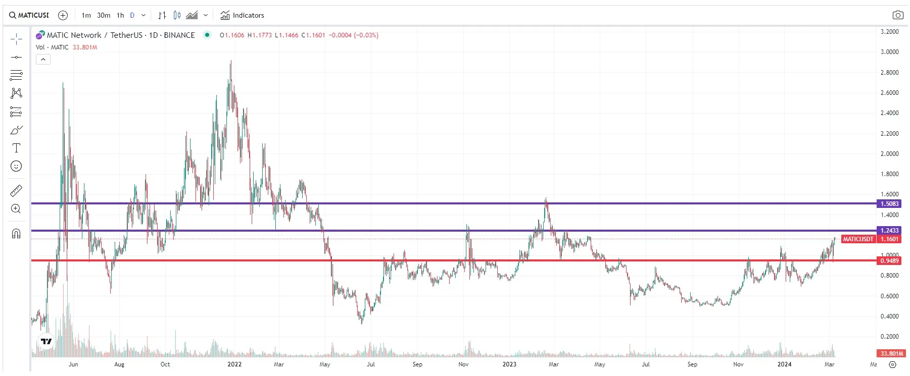910x376 pixels.
Task: Click the MATIC Network / TetherUS symbol title
Action: click(x=121, y=35)
